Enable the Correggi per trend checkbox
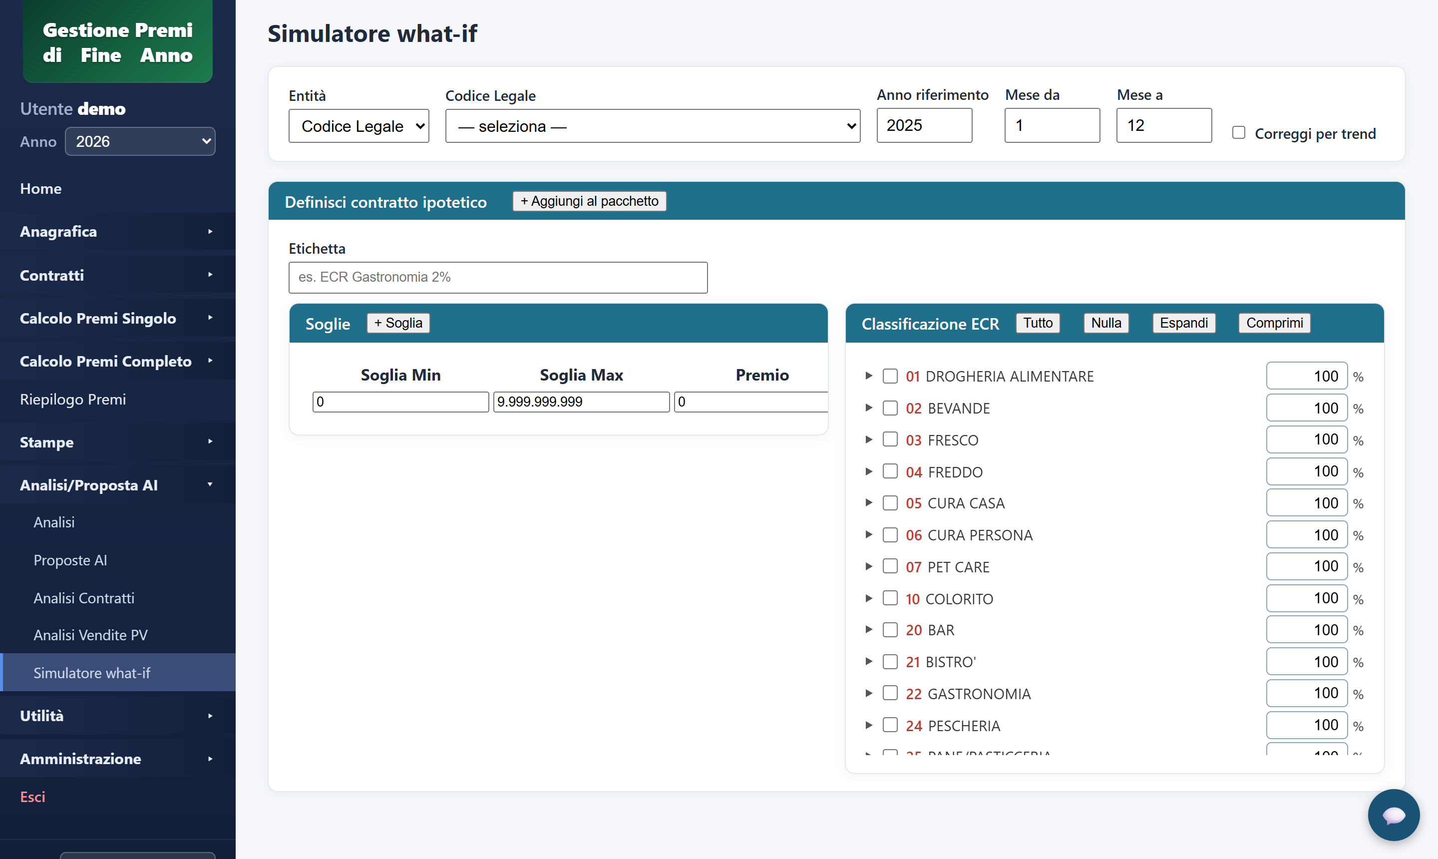1438x859 pixels. coord(1238,132)
